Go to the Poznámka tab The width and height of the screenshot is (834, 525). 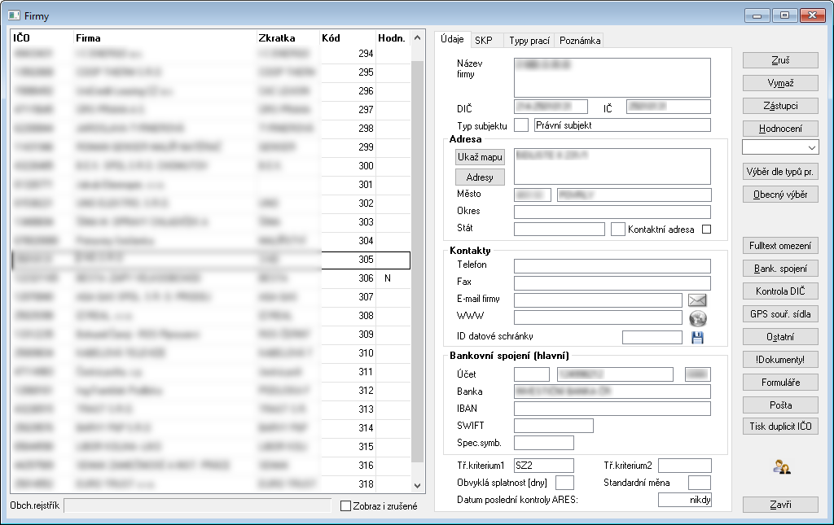(580, 41)
